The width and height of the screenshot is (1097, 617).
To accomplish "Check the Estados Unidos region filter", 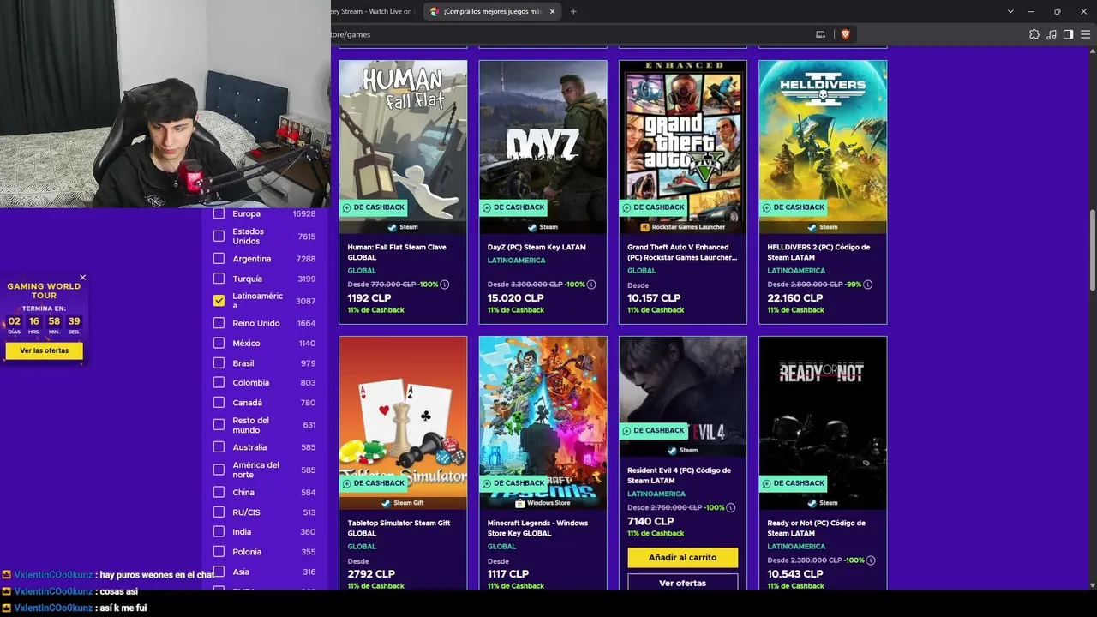I will (x=219, y=237).
